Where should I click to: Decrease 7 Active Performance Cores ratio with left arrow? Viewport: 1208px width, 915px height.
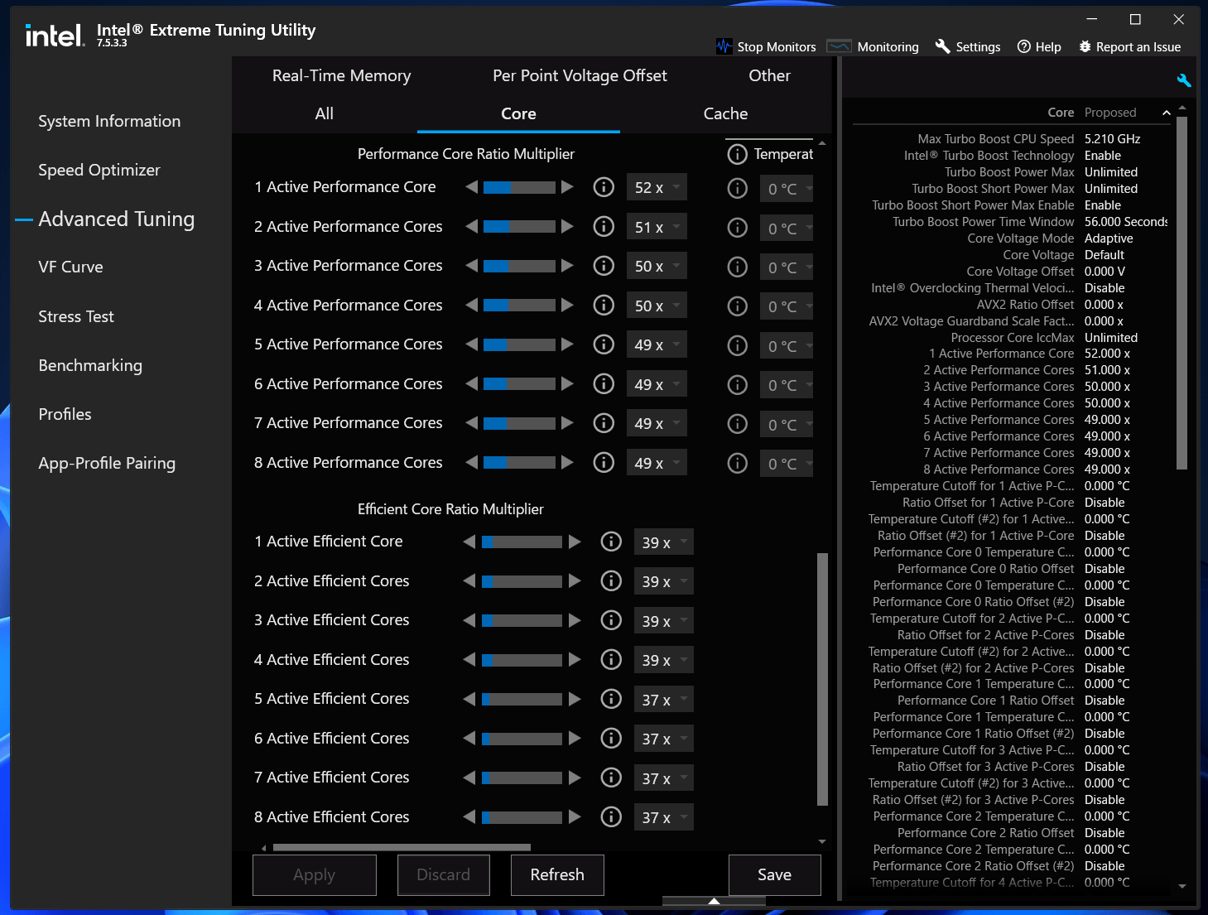pyautogui.click(x=471, y=423)
